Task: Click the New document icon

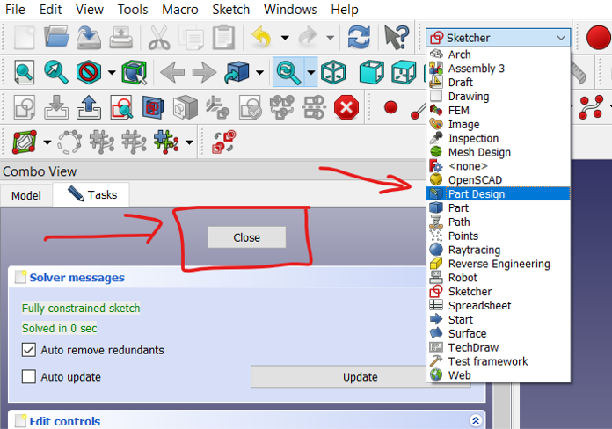Action: click(24, 38)
